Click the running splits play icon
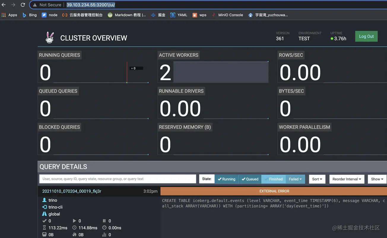387x238 pixels. click(74, 221)
